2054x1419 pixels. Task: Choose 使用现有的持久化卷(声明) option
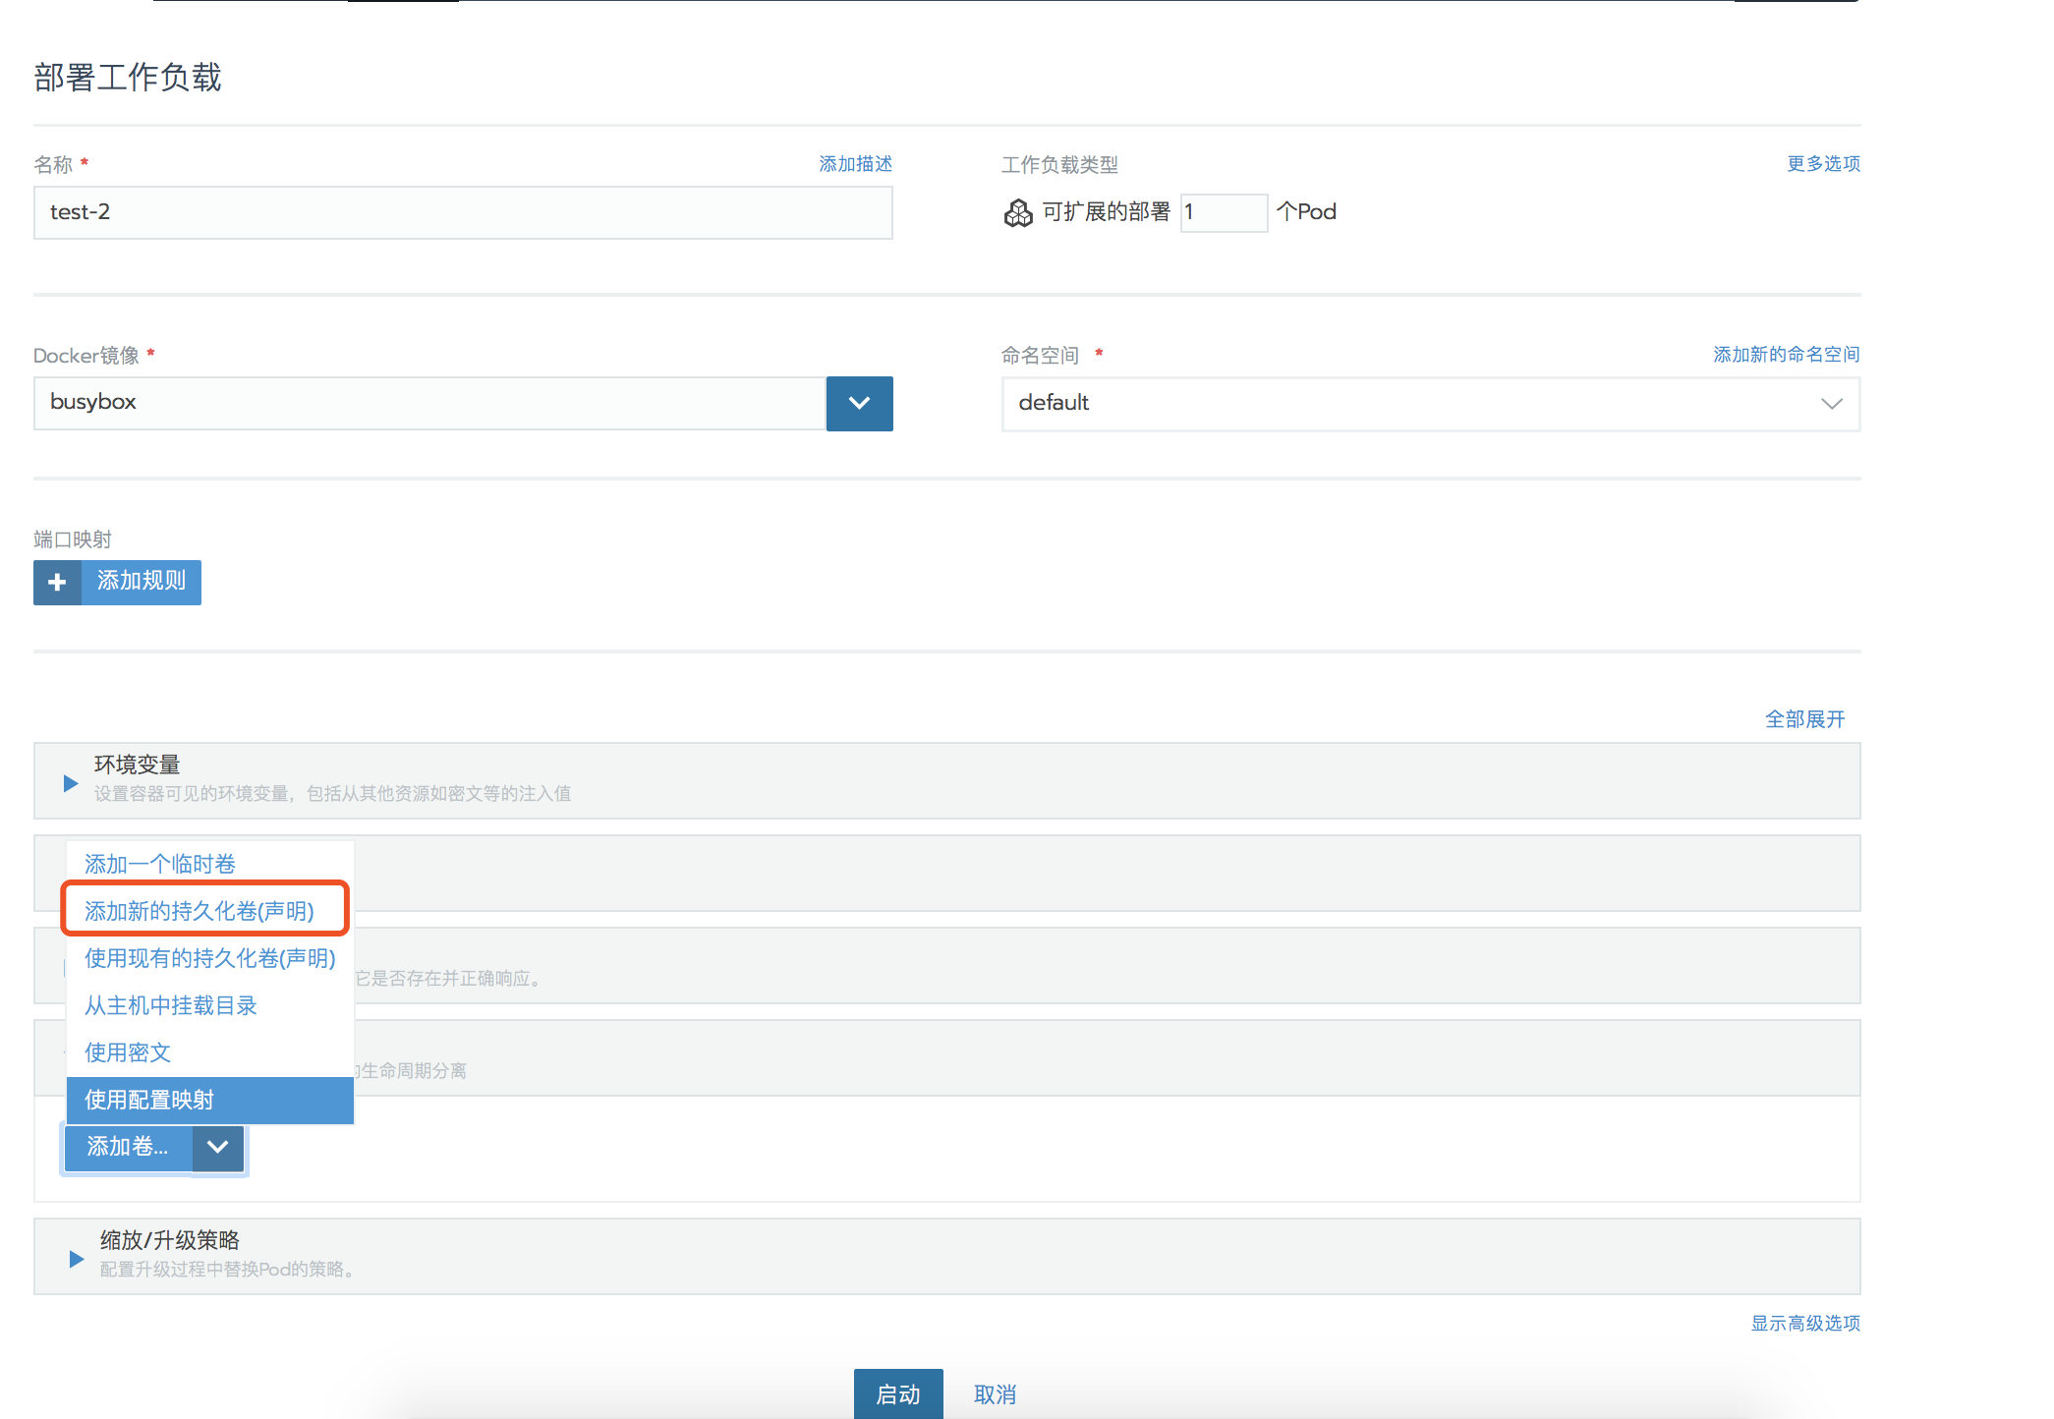click(x=209, y=958)
